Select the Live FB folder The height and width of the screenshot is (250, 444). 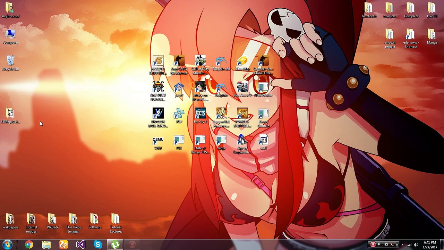click(432, 10)
